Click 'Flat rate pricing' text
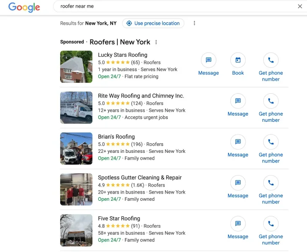The height and width of the screenshot is (252, 307). click(141, 76)
